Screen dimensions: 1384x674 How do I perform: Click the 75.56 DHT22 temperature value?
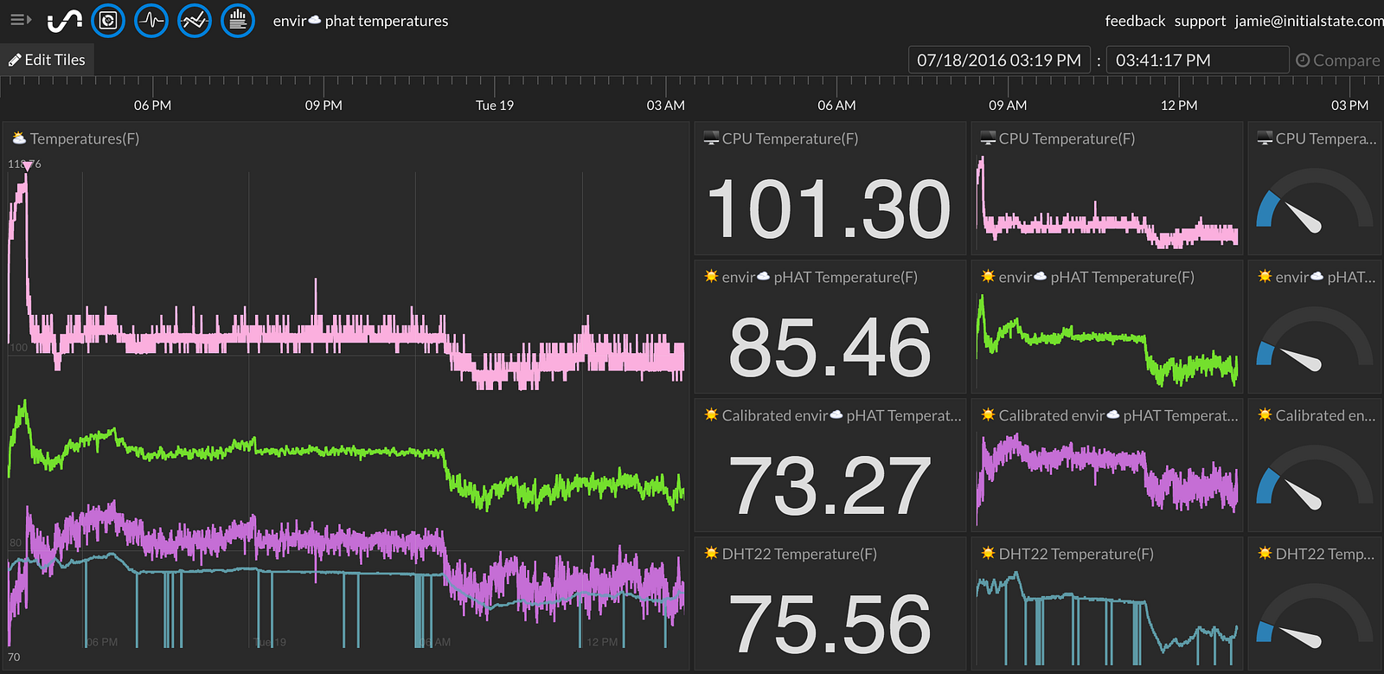(830, 624)
